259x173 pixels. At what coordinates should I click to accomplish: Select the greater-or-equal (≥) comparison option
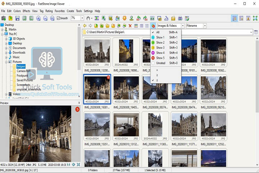(166, 75)
